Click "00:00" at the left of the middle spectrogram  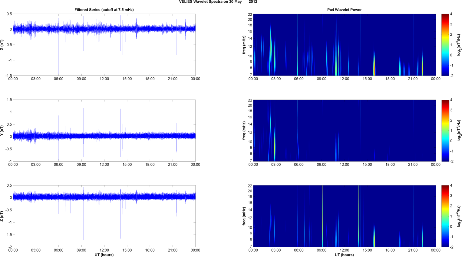point(253,165)
